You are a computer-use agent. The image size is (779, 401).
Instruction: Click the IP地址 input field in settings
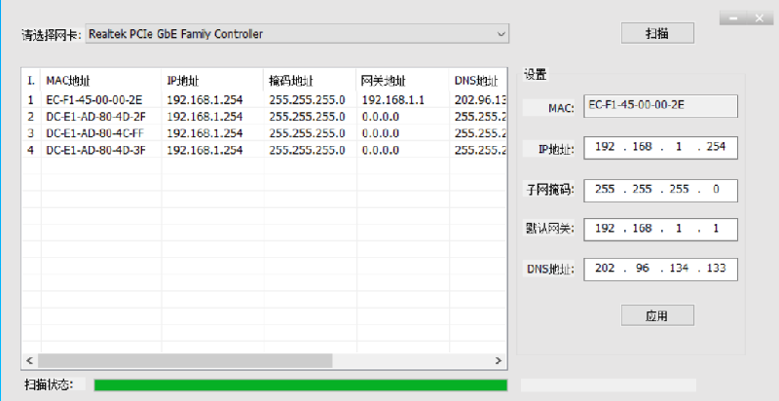660,148
